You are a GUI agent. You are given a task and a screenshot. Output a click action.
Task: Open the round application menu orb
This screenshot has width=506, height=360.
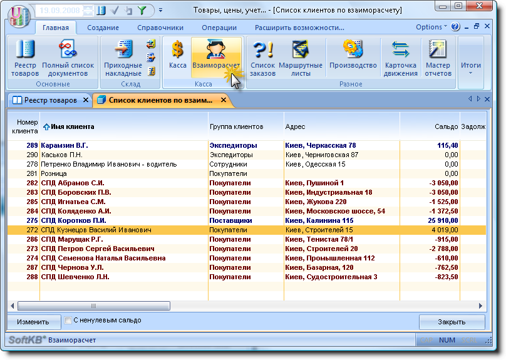[19, 17]
